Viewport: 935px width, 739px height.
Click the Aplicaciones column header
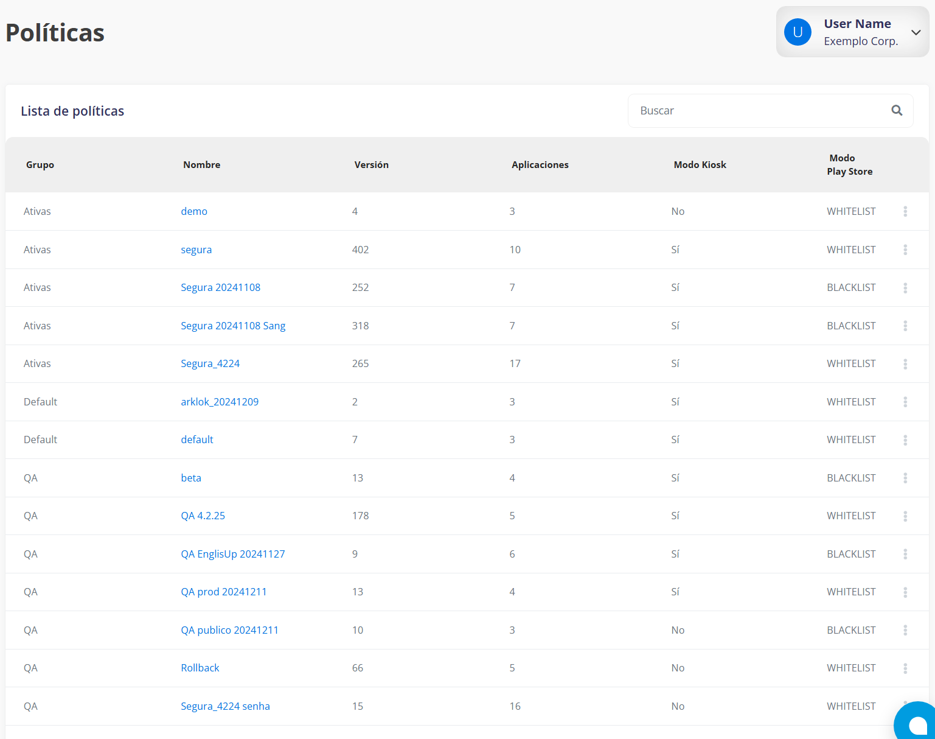pos(540,165)
